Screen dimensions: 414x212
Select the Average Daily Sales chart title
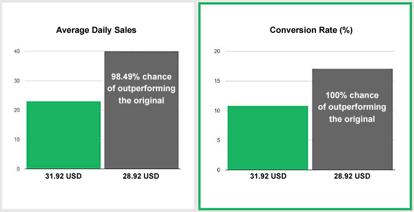click(97, 30)
